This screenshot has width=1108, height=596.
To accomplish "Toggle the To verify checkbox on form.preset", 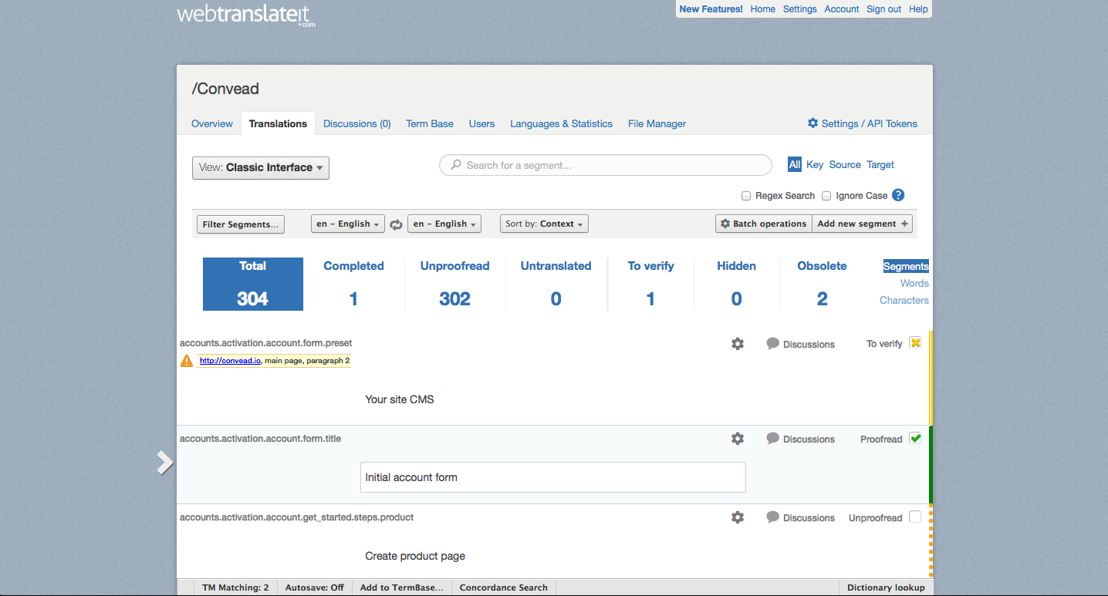I will point(915,343).
